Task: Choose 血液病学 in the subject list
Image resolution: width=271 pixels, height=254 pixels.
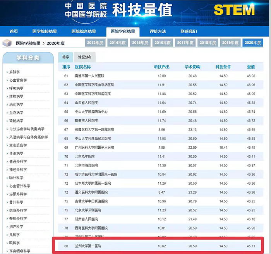Action: click(x=16, y=113)
